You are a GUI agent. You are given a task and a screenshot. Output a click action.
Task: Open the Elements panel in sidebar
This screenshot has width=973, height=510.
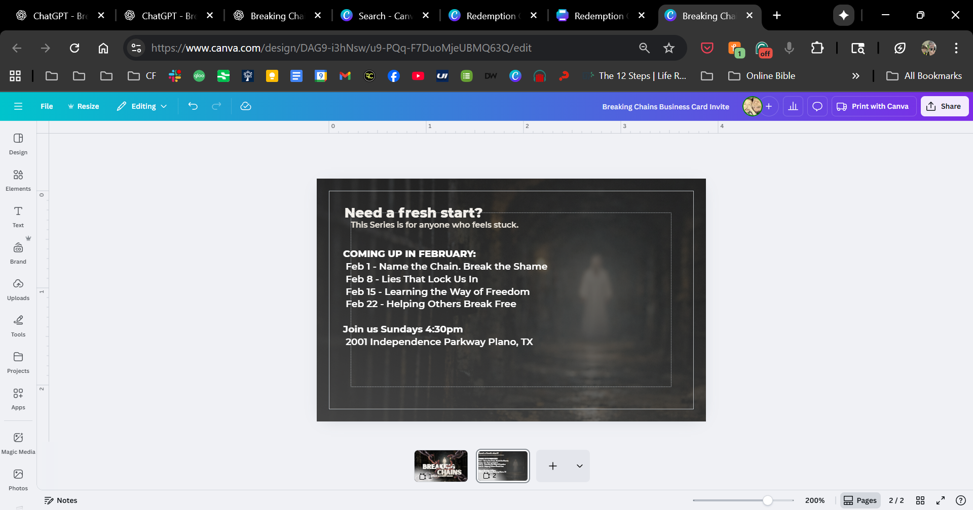(x=18, y=180)
